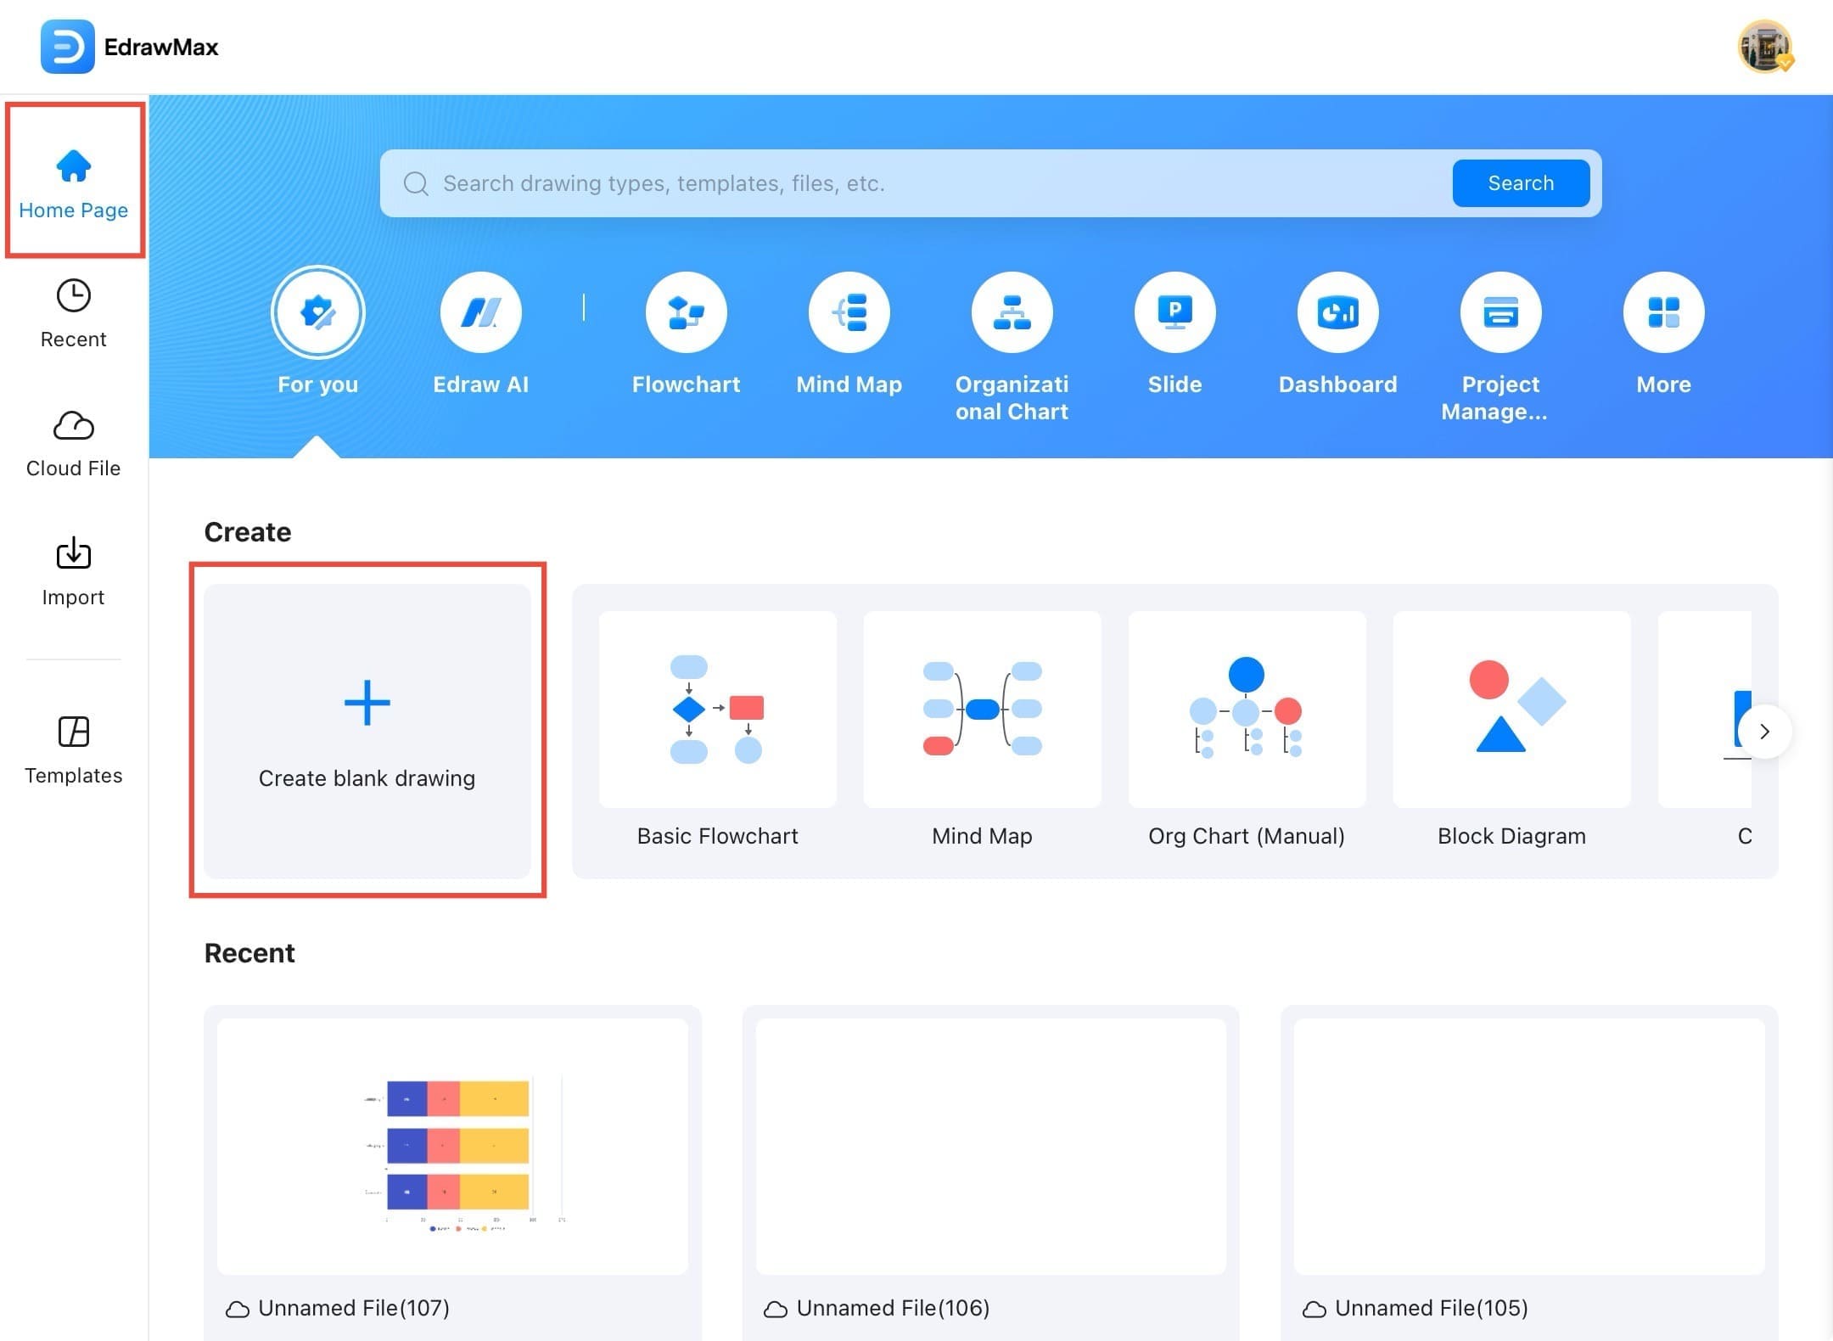Select the For you recommendations icon

(x=318, y=312)
